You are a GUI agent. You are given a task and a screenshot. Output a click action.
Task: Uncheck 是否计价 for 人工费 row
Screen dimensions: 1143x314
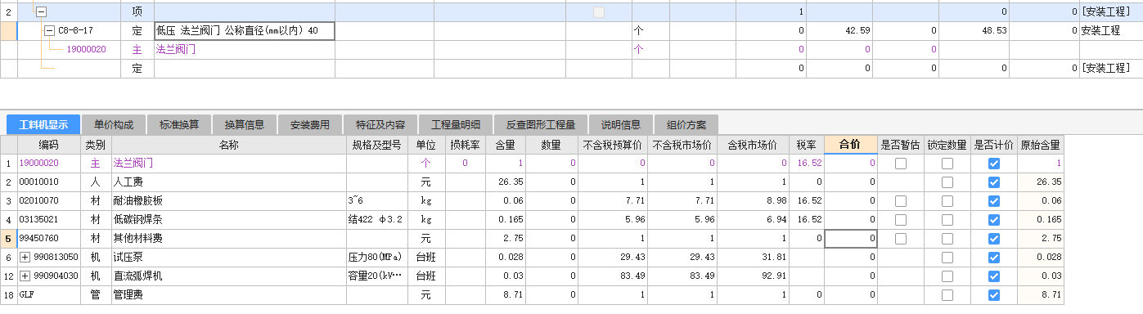[993, 182]
